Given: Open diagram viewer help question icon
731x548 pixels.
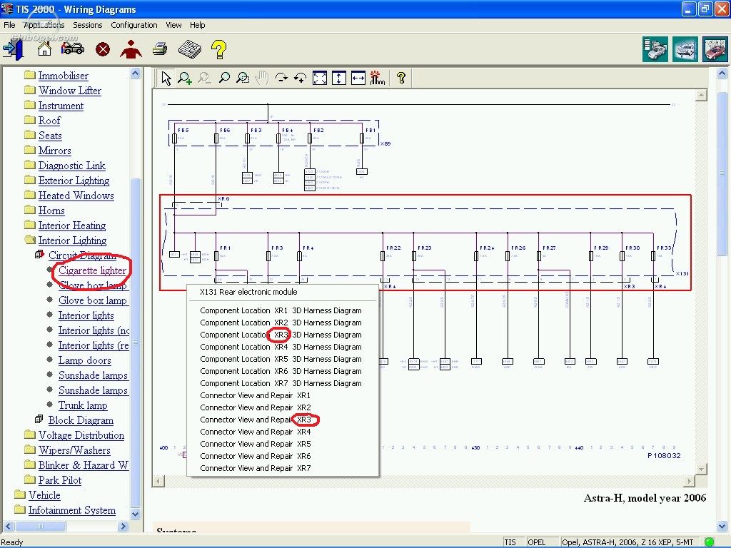Looking at the screenshot, I should [x=401, y=78].
